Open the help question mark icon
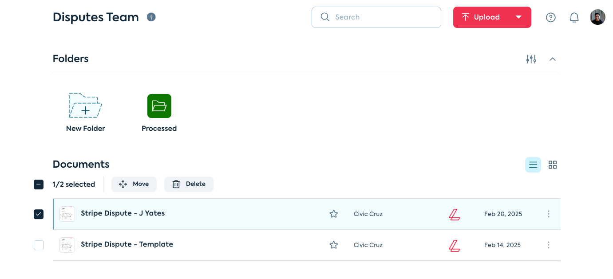613x279 pixels. (551, 17)
